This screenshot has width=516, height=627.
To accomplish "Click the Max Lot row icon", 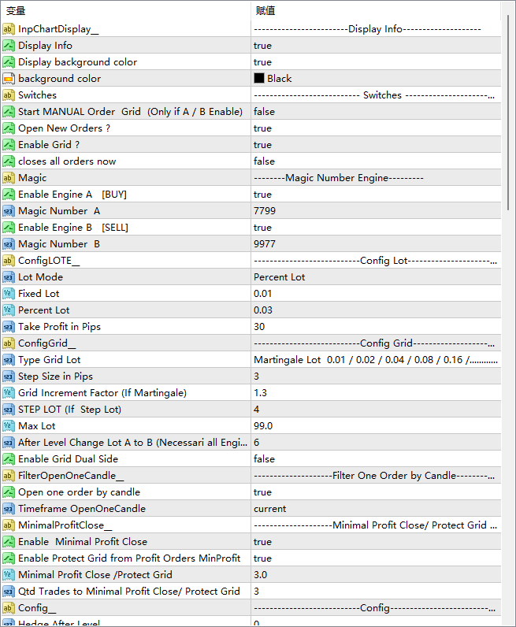I will [x=9, y=426].
